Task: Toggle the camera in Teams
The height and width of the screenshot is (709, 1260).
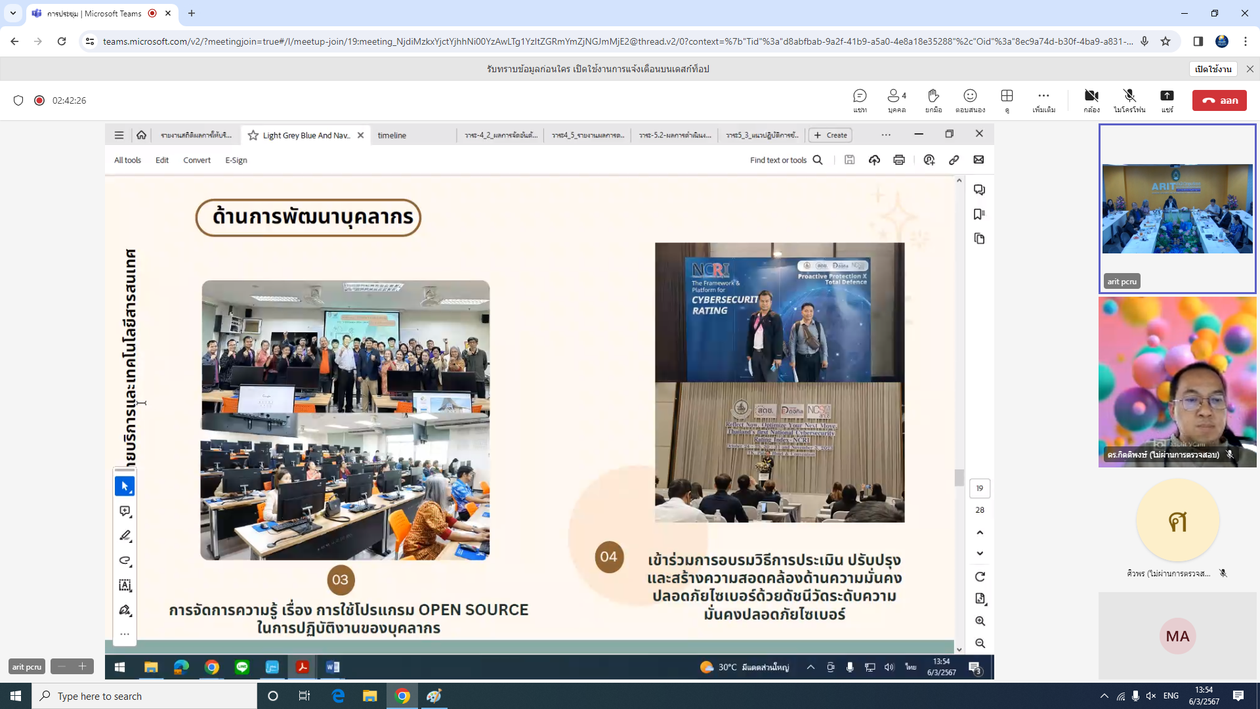Action: coord(1091,100)
